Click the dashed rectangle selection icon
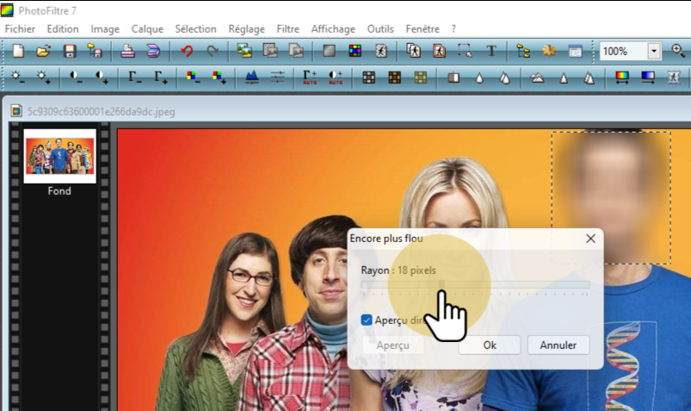 465,51
